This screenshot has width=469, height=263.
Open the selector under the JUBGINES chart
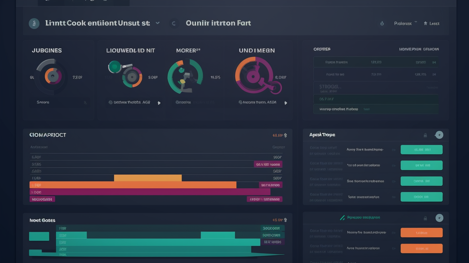click(x=58, y=102)
